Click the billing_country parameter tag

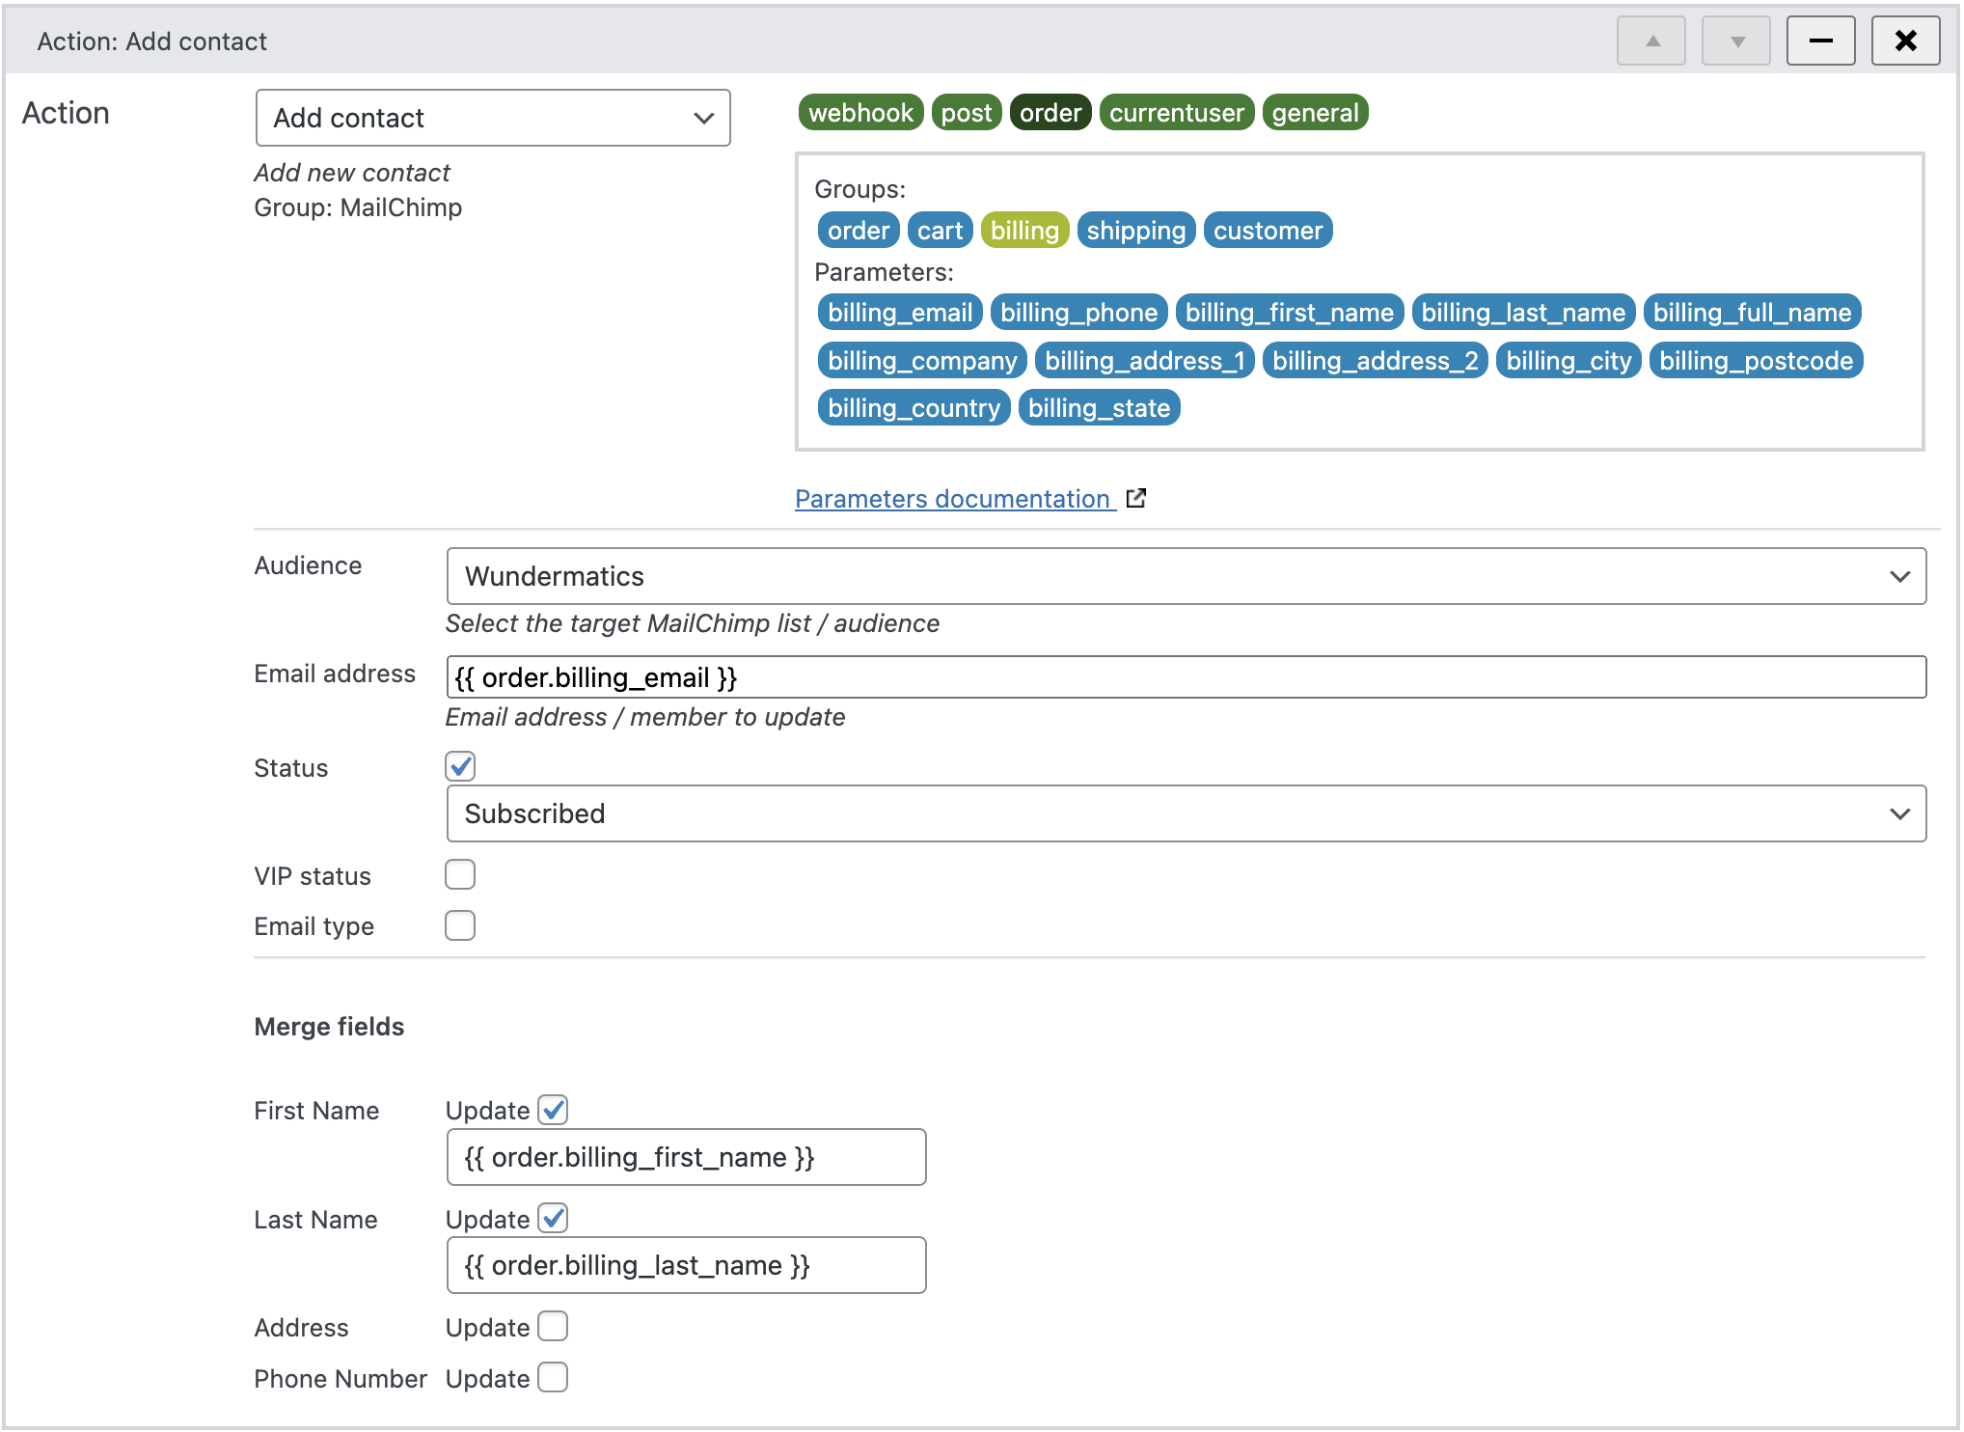(914, 407)
